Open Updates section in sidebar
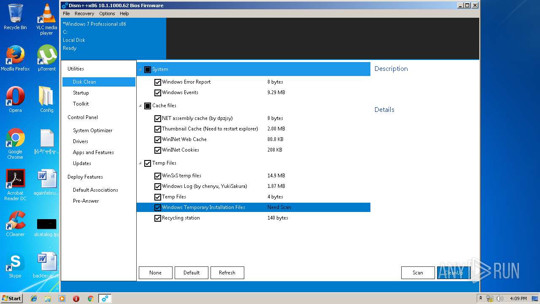Viewport: 540px width, 304px height. [x=82, y=163]
